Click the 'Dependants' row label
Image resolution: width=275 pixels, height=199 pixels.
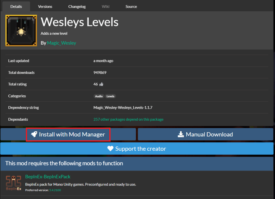(18, 120)
